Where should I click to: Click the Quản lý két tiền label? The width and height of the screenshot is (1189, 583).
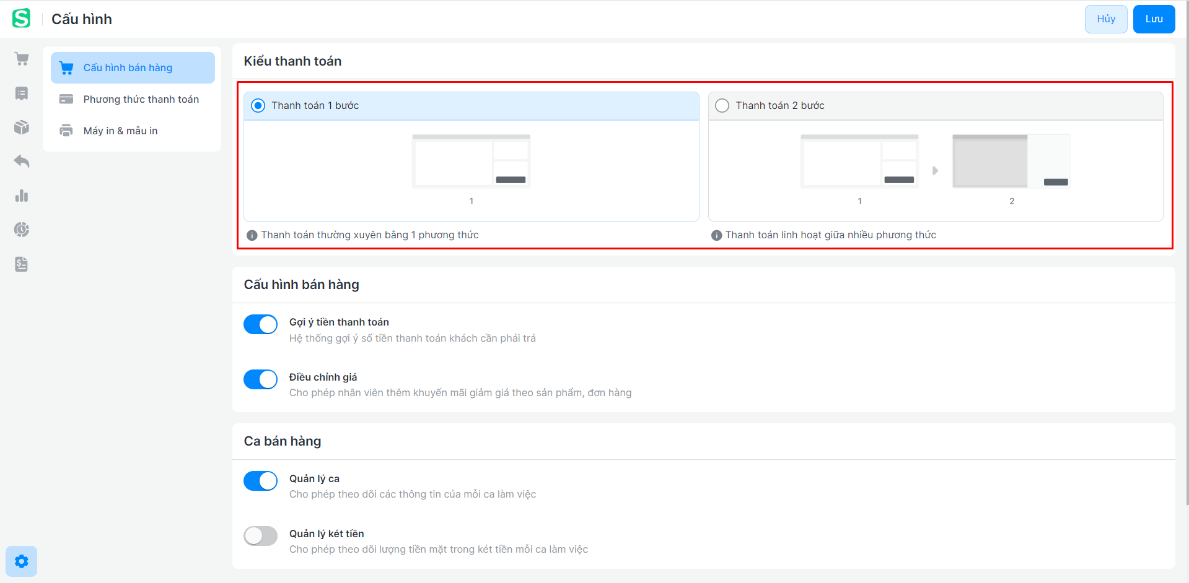327,534
